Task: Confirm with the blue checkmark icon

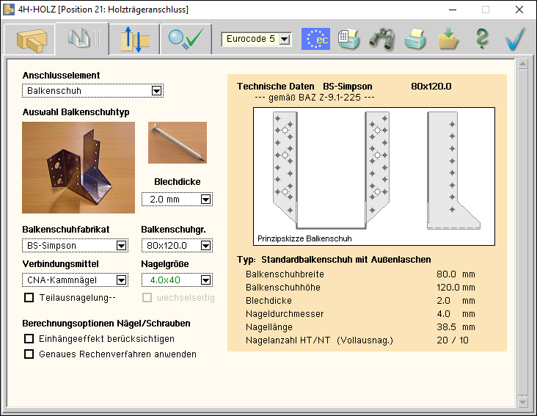Action: 516,39
